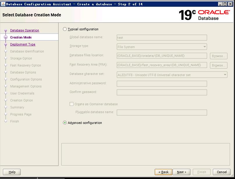
Task: Go back with the Back button
Action: tap(163, 172)
